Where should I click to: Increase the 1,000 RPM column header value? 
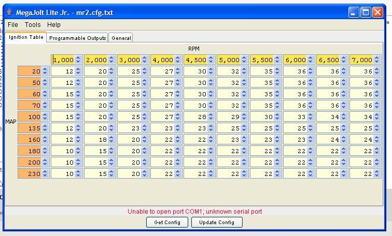[x=78, y=58]
